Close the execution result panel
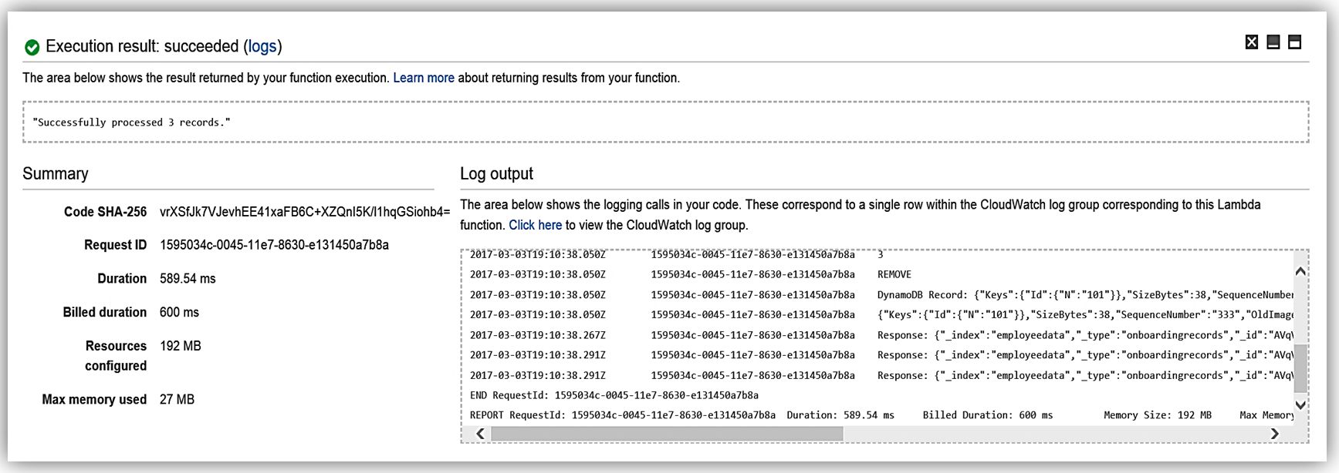 1251,42
